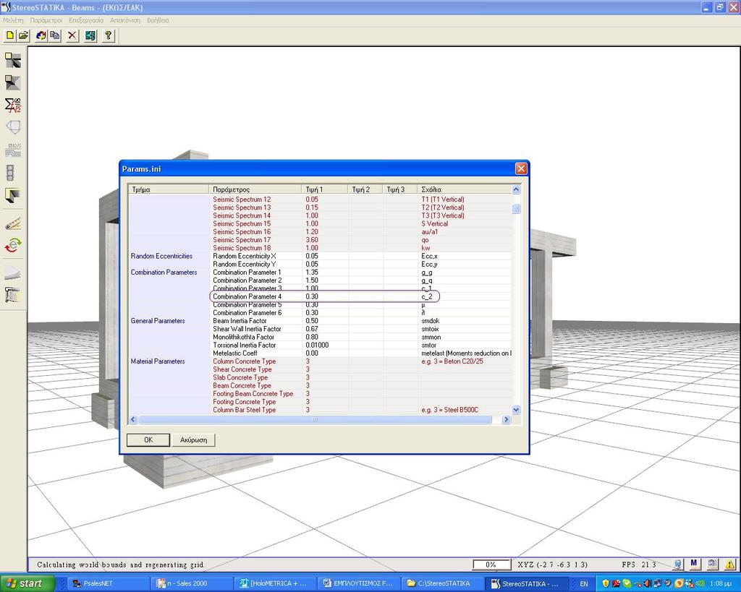This screenshot has height=592, width=741.
Task: Click the Τιμή 1 column header
Action: [325, 189]
